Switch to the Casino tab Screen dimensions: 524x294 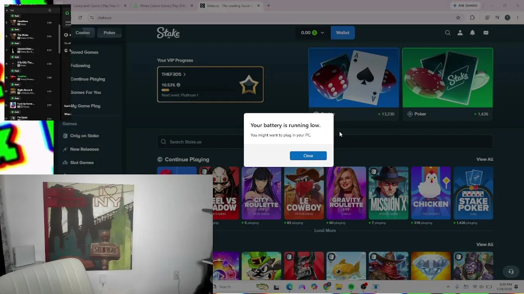pos(82,33)
